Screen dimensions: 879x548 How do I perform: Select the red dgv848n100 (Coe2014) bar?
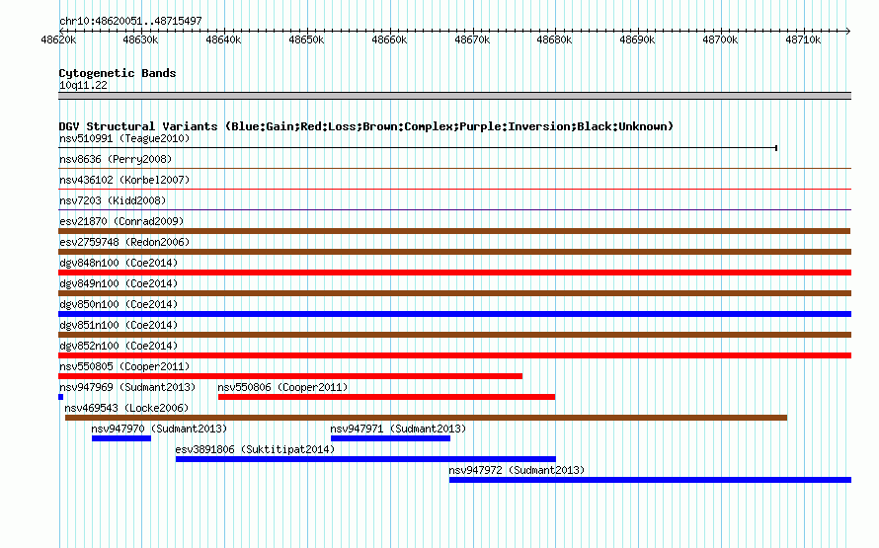pos(454,273)
